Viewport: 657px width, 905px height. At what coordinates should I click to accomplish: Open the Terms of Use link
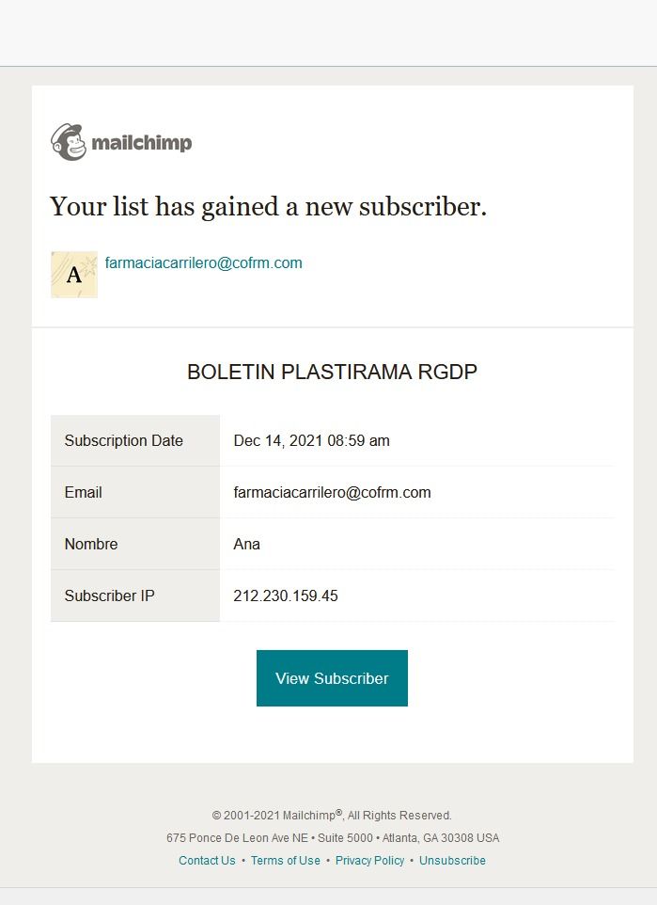pyautogui.click(x=286, y=861)
